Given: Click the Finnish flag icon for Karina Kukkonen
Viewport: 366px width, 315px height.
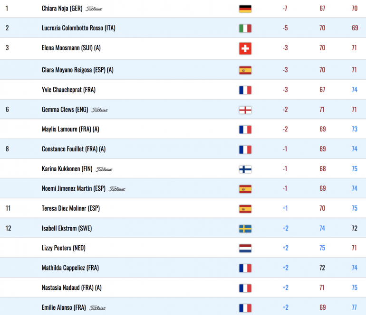Looking at the screenshot, I should [245, 169].
